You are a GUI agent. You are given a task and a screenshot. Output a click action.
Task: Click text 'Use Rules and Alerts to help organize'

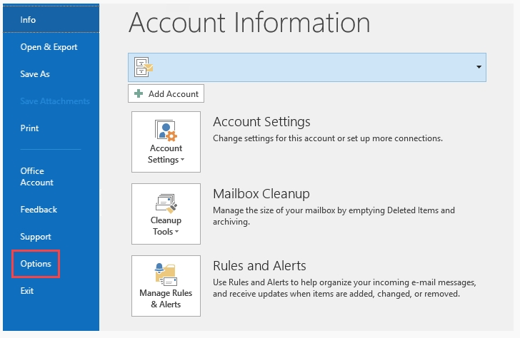[x=282, y=282]
